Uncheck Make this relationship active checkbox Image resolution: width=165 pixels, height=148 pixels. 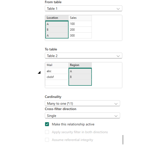tap(47, 124)
